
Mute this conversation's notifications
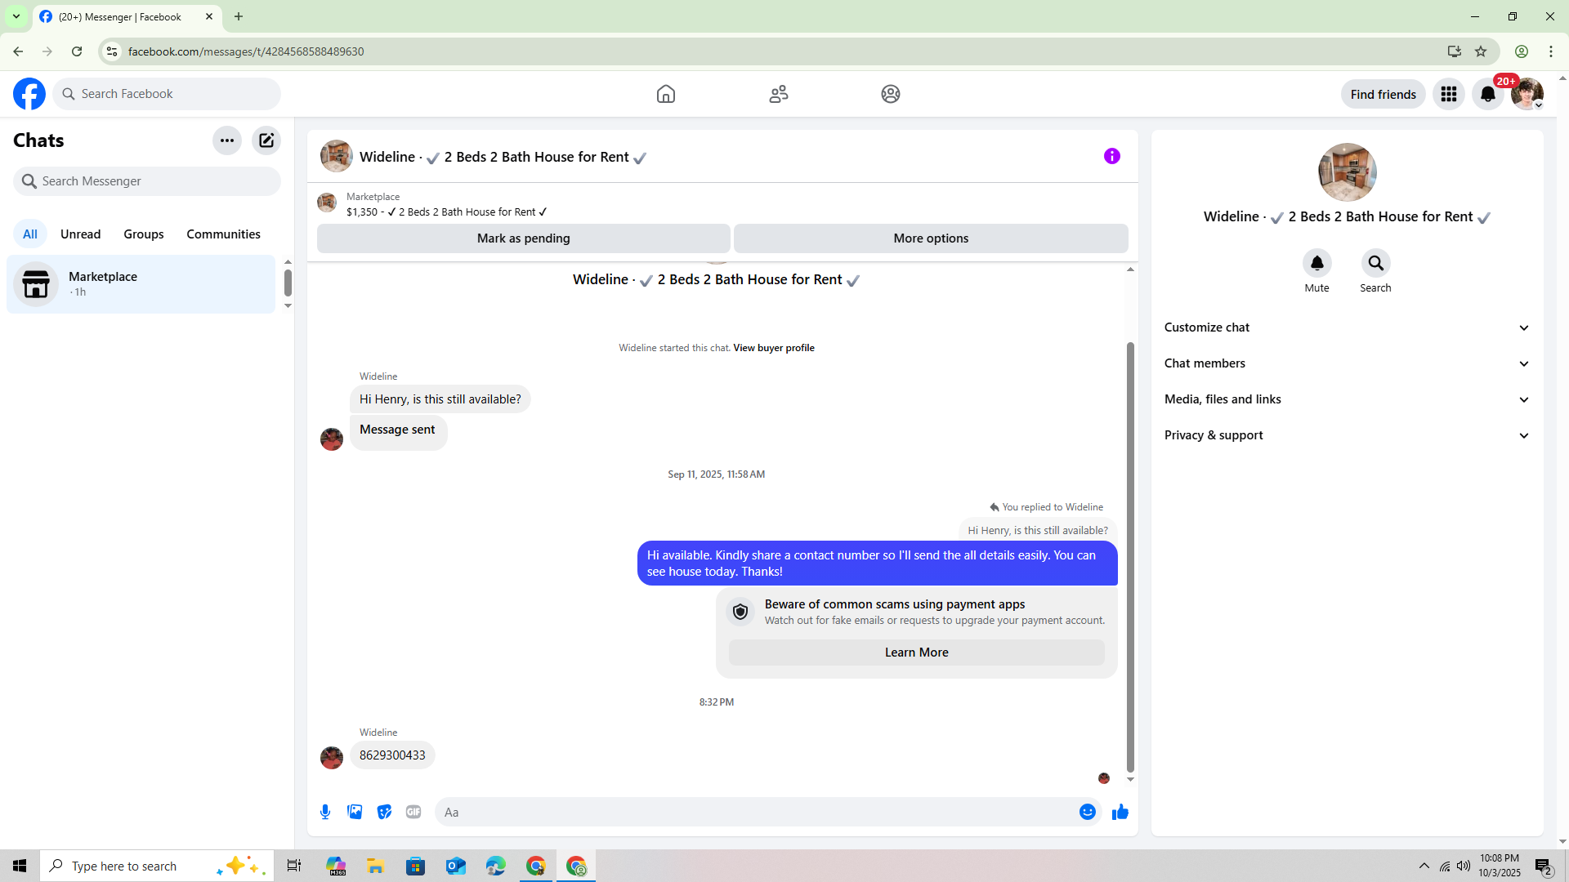pos(1317,263)
